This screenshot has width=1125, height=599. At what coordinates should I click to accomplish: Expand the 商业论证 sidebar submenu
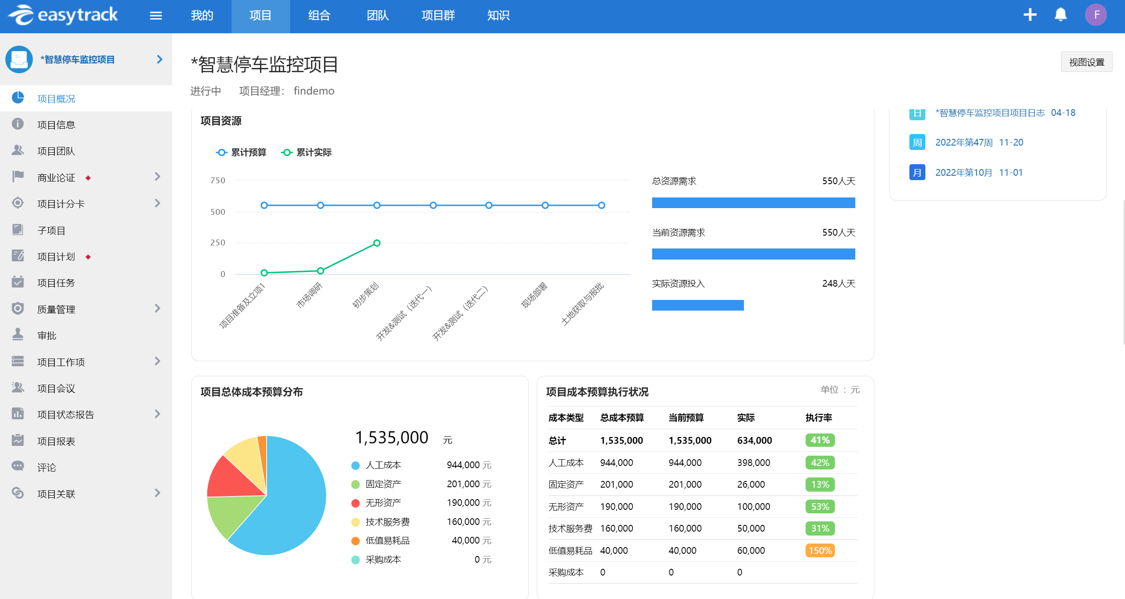157,177
